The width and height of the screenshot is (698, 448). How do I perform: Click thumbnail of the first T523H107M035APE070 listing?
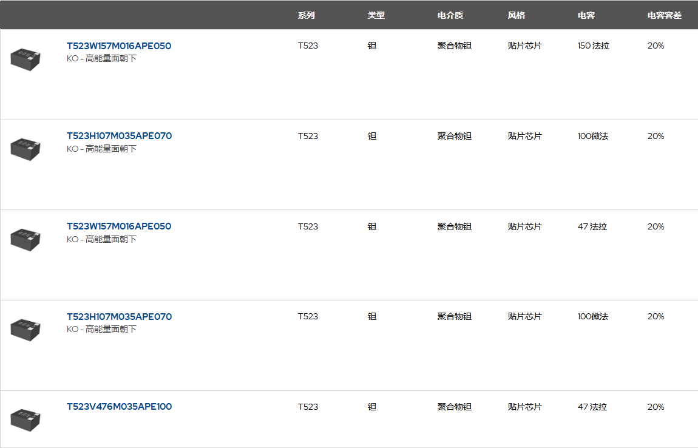pos(25,149)
